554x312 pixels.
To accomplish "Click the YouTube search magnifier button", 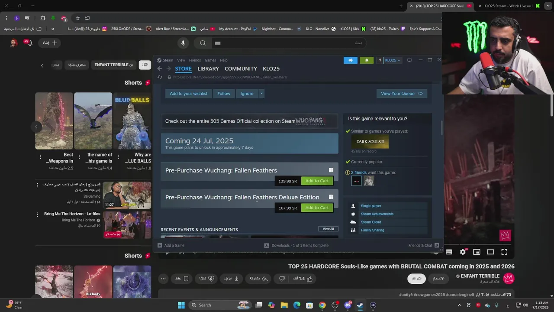I will coord(203,43).
